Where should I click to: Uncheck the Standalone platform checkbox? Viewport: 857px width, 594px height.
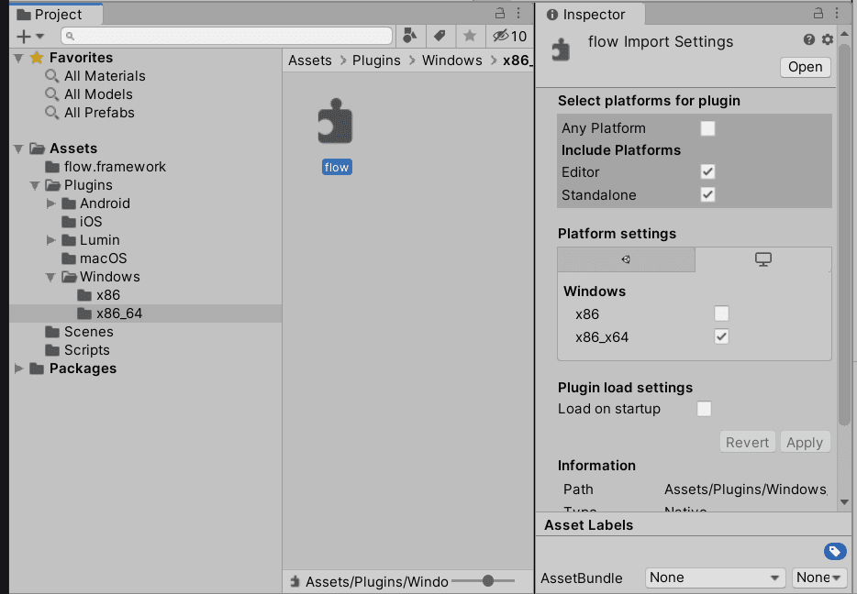[x=707, y=194]
